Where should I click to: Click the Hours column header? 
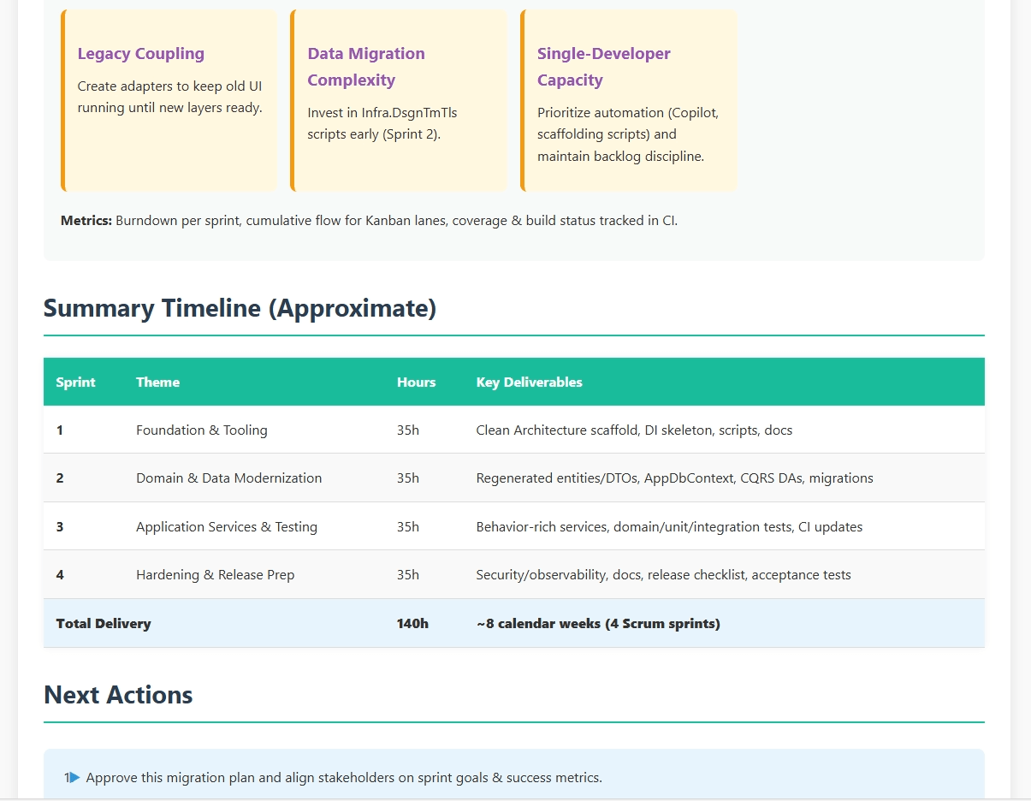(416, 382)
